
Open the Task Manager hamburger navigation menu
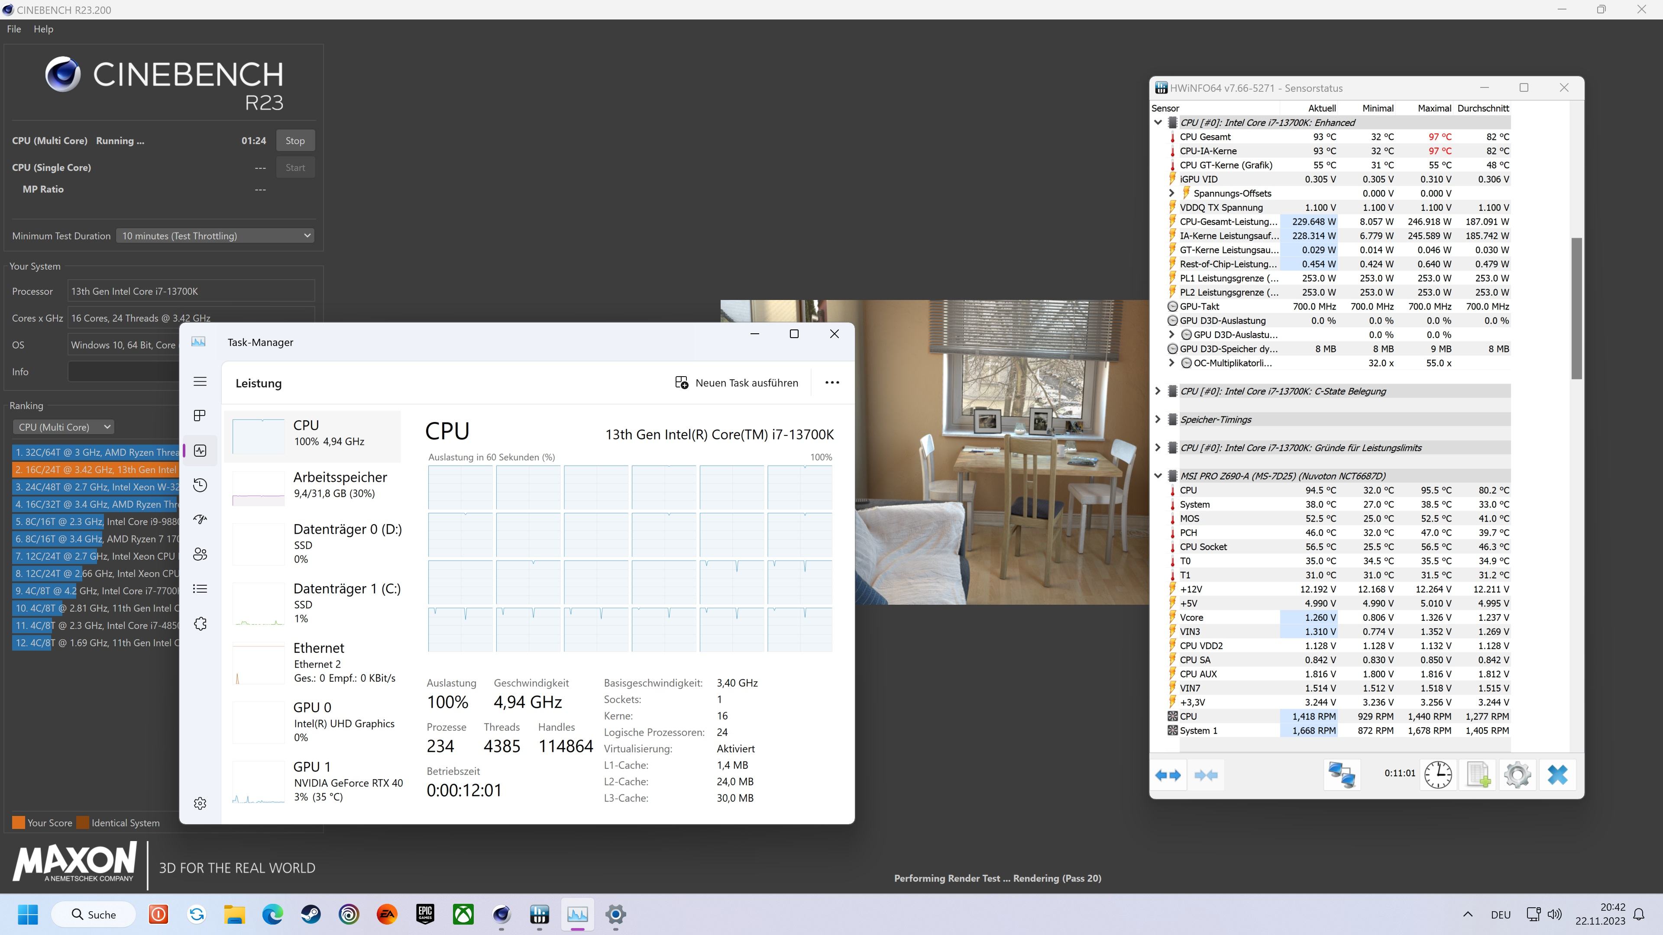coord(200,381)
